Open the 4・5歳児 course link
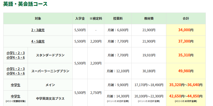The image size is (213, 106). click(x=38, y=41)
